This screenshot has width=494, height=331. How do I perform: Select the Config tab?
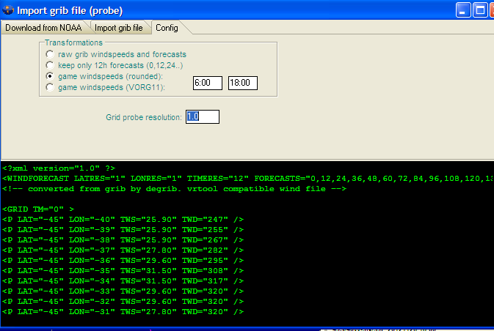(x=167, y=28)
